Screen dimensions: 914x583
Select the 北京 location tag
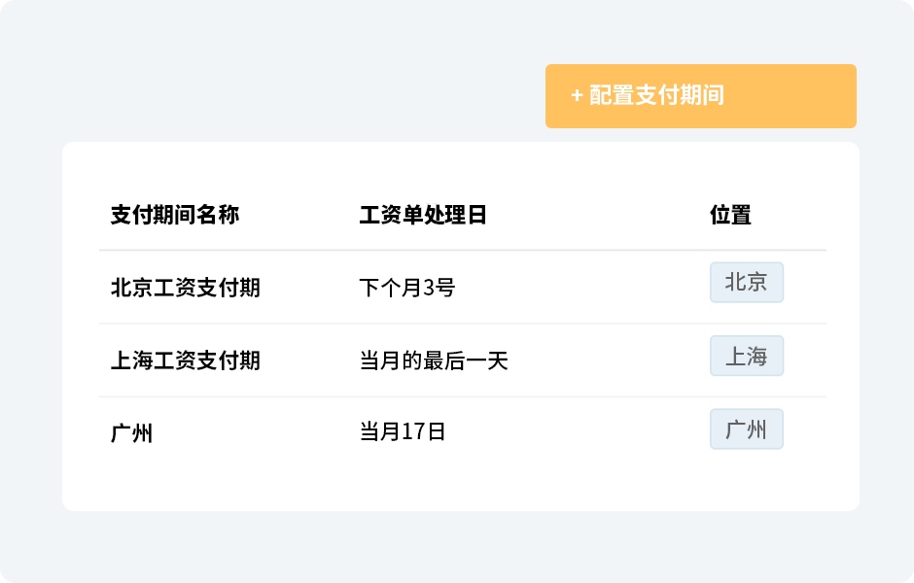coord(746,283)
